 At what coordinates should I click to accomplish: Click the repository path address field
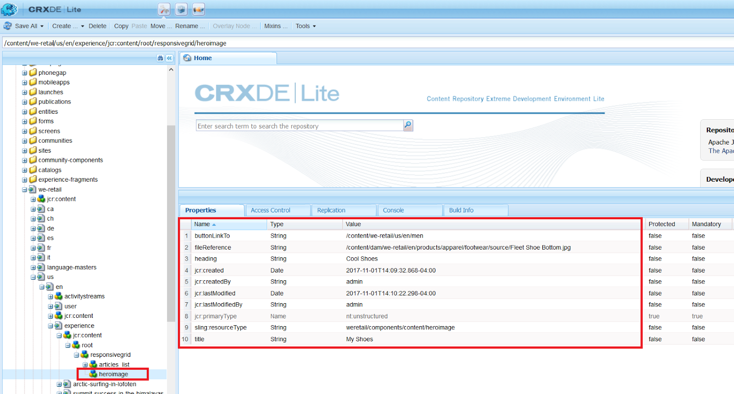368,43
